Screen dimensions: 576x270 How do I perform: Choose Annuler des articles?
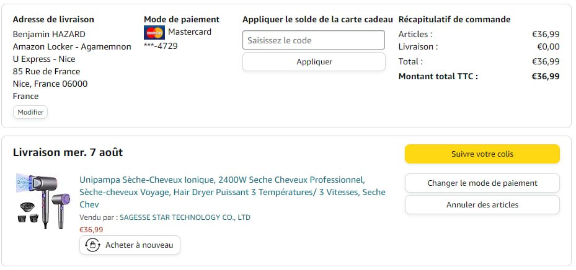482,205
